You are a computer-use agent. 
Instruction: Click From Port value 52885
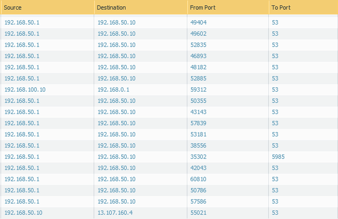[198, 79]
